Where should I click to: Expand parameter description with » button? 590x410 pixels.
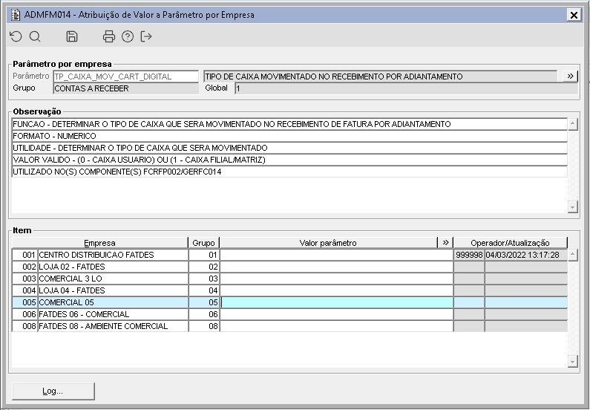tap(570, 77)
